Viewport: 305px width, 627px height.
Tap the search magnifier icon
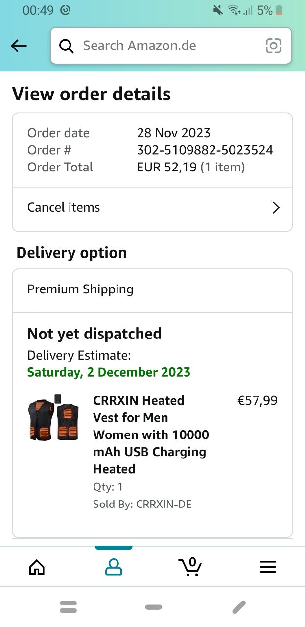(67, 46)
